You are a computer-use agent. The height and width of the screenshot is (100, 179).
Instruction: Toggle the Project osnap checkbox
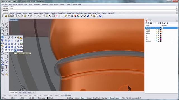pyautogui.click(x=60, y=96)
